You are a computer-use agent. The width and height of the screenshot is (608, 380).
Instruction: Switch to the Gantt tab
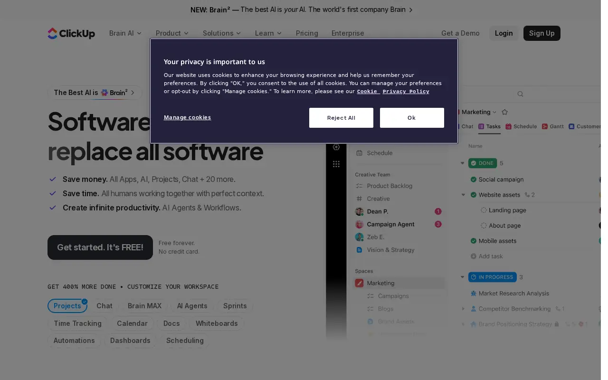(x=553, y=126)
